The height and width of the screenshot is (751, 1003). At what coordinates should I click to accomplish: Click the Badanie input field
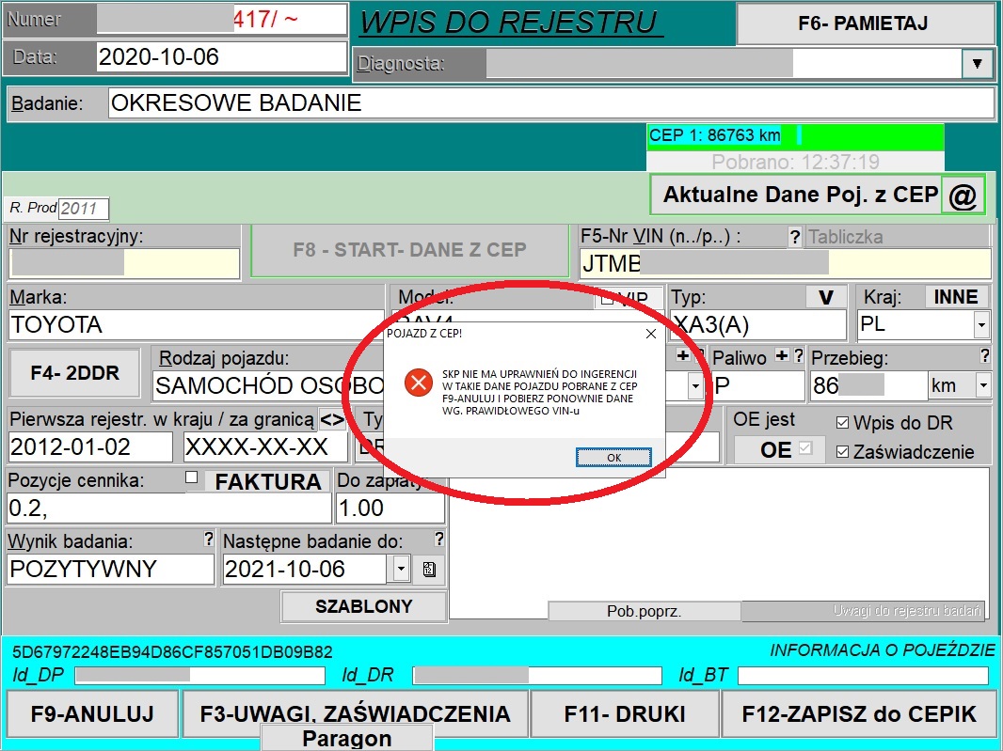point(550,103)
